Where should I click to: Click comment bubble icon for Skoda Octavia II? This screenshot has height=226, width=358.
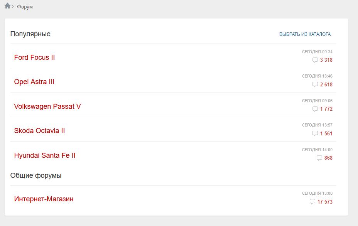coord(315,133)
